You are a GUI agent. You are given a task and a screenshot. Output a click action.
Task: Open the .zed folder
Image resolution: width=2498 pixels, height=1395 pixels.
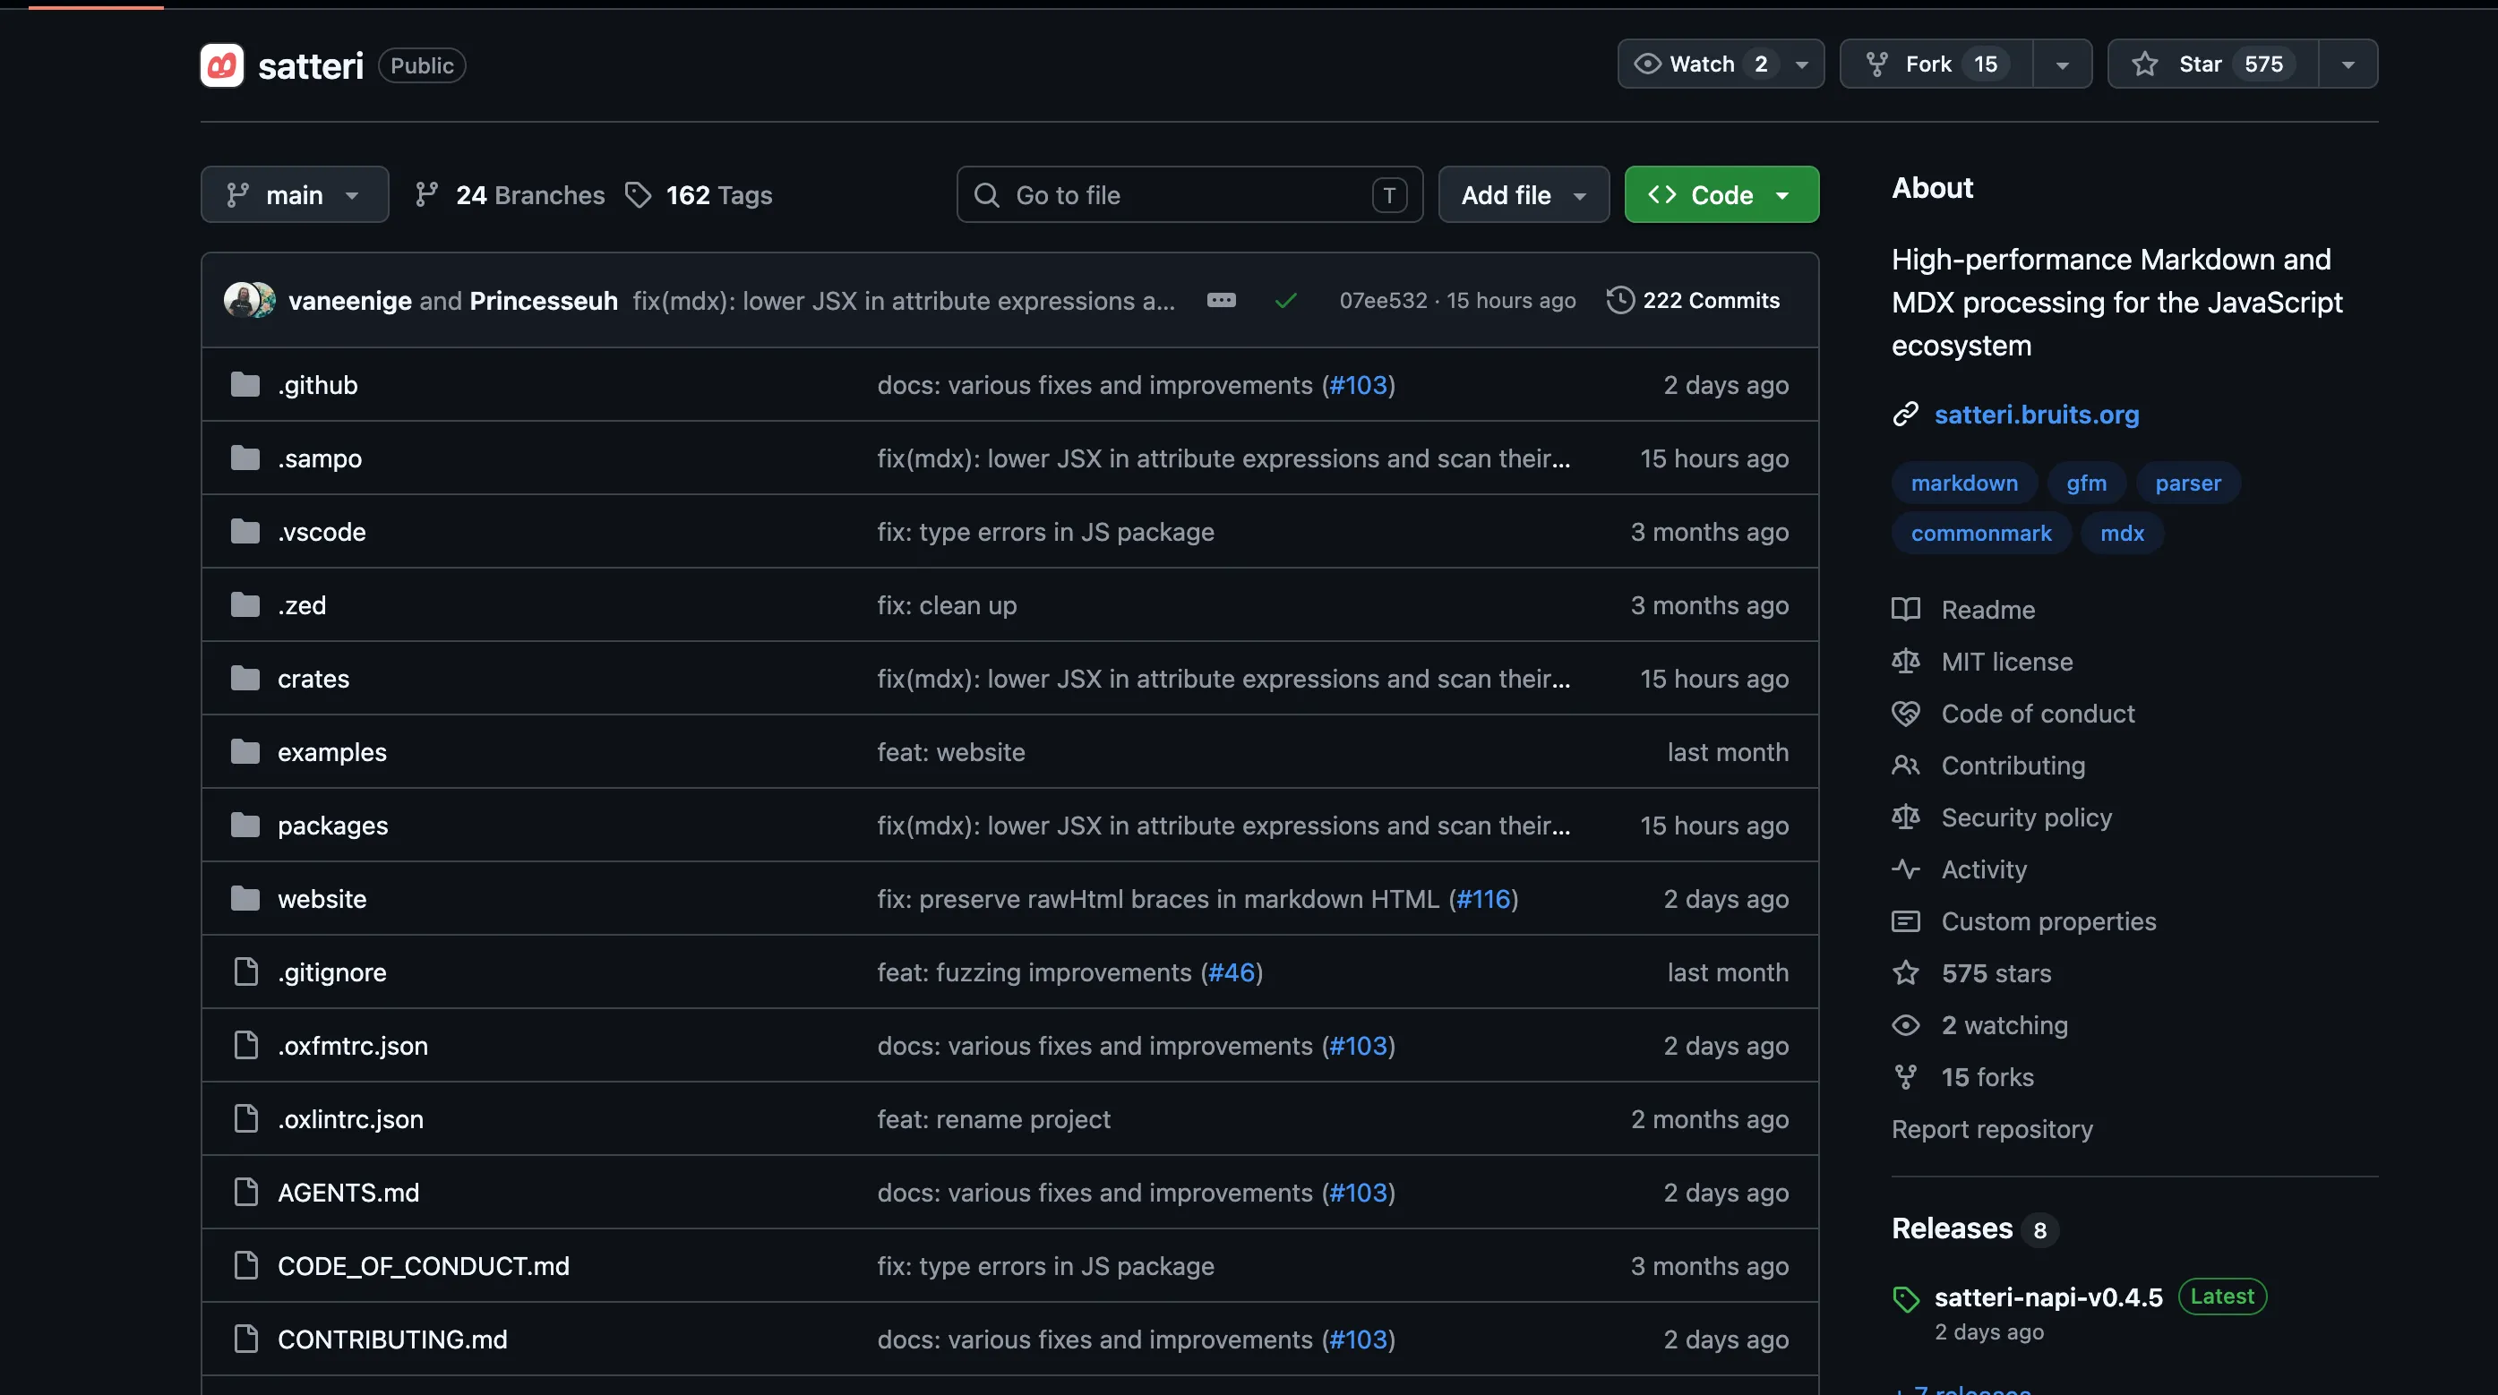click(302, 605)
